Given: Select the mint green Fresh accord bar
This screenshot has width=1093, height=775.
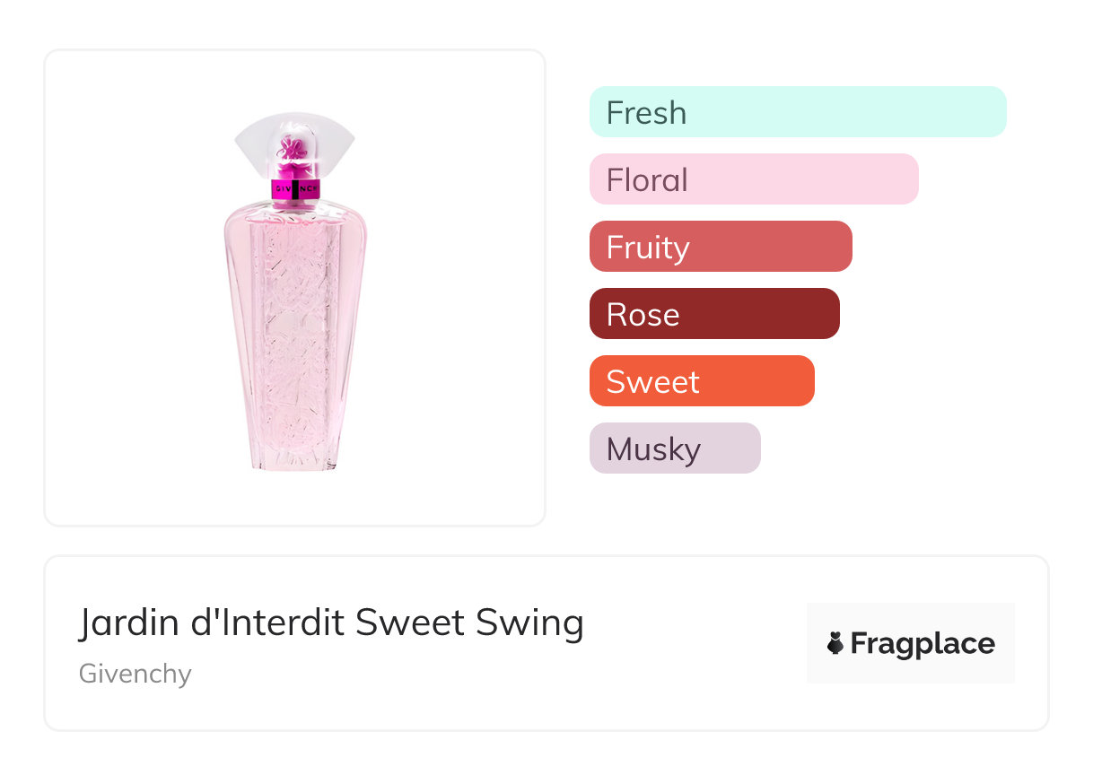Looking at the screenshot, I should pos(798,112).
